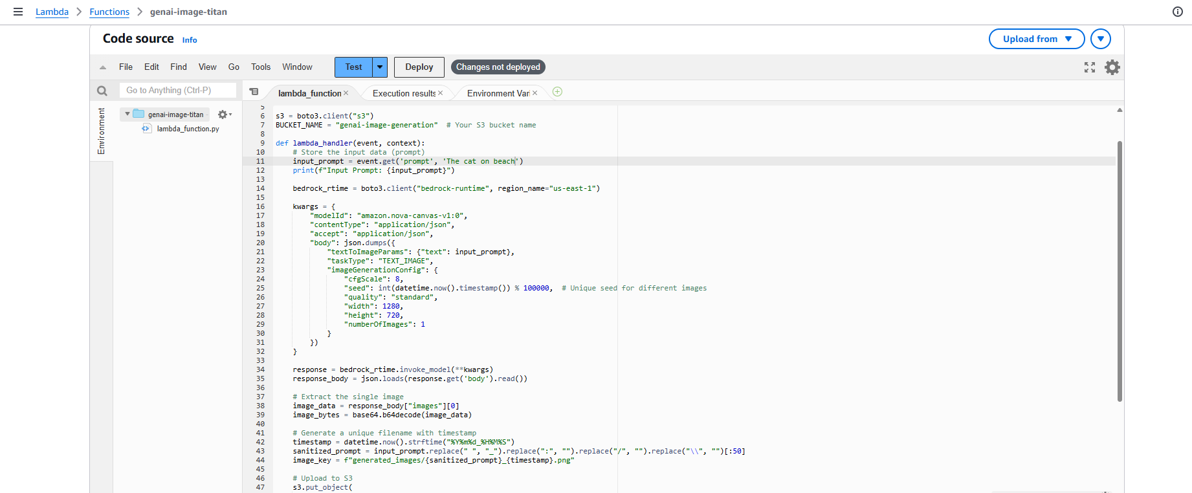Click the tab list icon beside lambda_function tab
The image size is (1192, 493).
click(x=254, y=92)
